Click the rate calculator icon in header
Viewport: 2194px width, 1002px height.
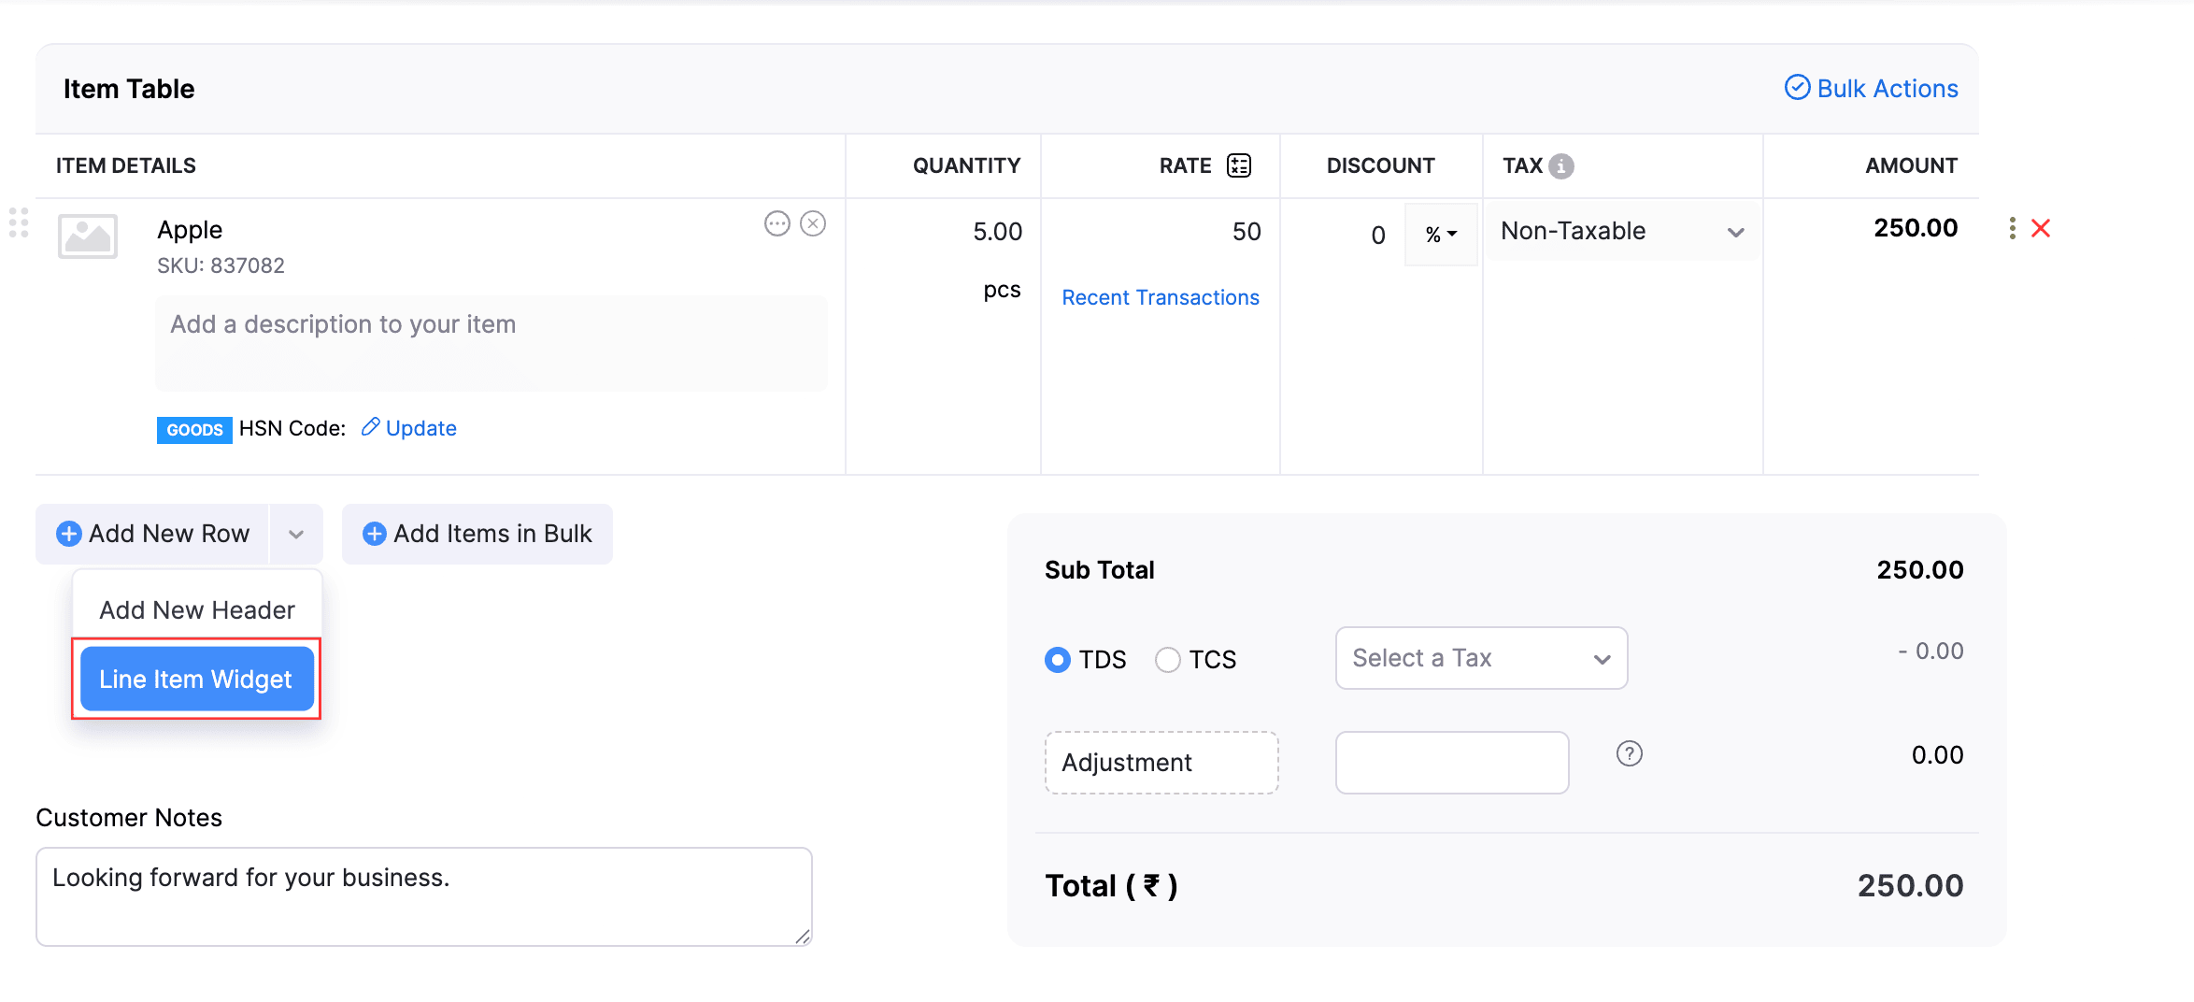(x=1238, y=165)
